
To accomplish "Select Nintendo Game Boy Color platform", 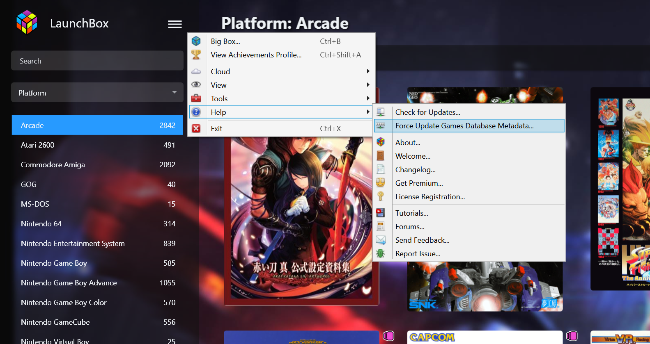I will [x=97, y=302].
